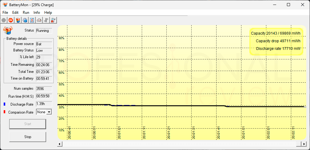
Task: Click the Capacity drop 49711 mWh text
Action: point(278,41)
